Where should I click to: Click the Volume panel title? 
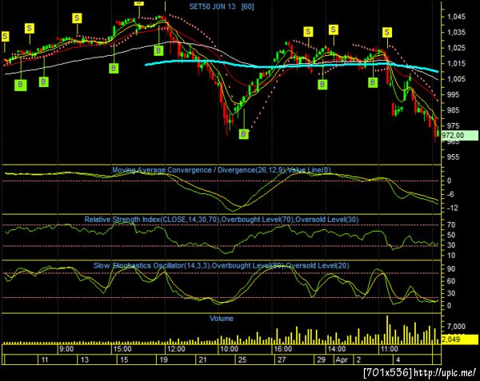(x=222, y=319)
